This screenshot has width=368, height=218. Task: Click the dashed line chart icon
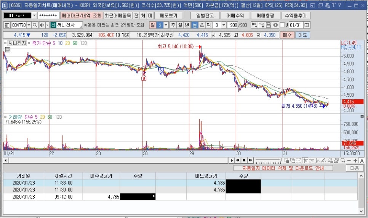(x=299, y=161)
